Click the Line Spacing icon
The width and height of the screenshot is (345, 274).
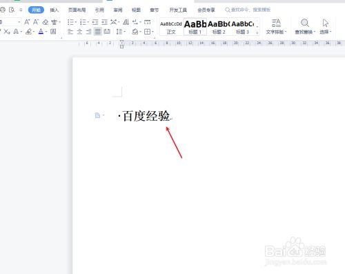coord(119,32)
